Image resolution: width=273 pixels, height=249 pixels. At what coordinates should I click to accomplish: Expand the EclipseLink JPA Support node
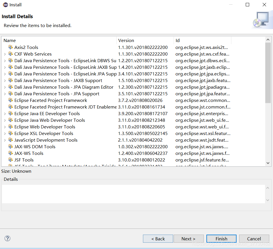5,74
